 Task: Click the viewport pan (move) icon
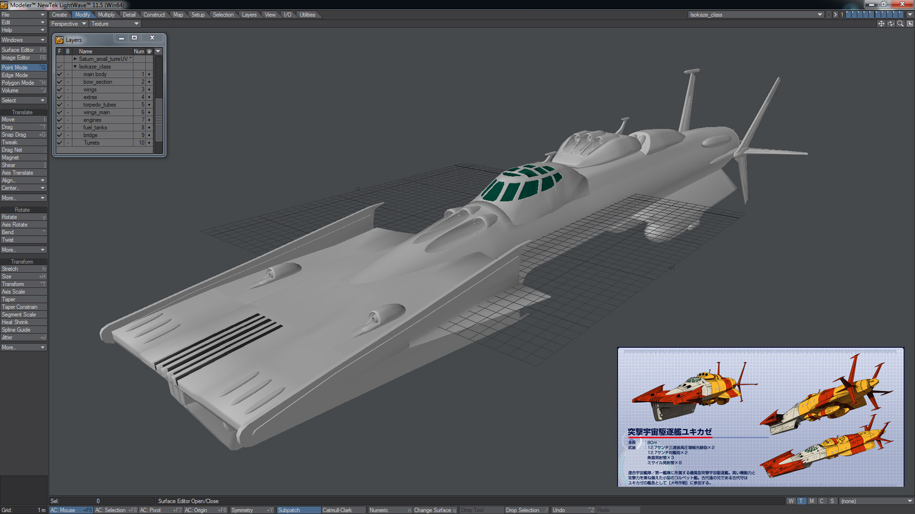881,23
